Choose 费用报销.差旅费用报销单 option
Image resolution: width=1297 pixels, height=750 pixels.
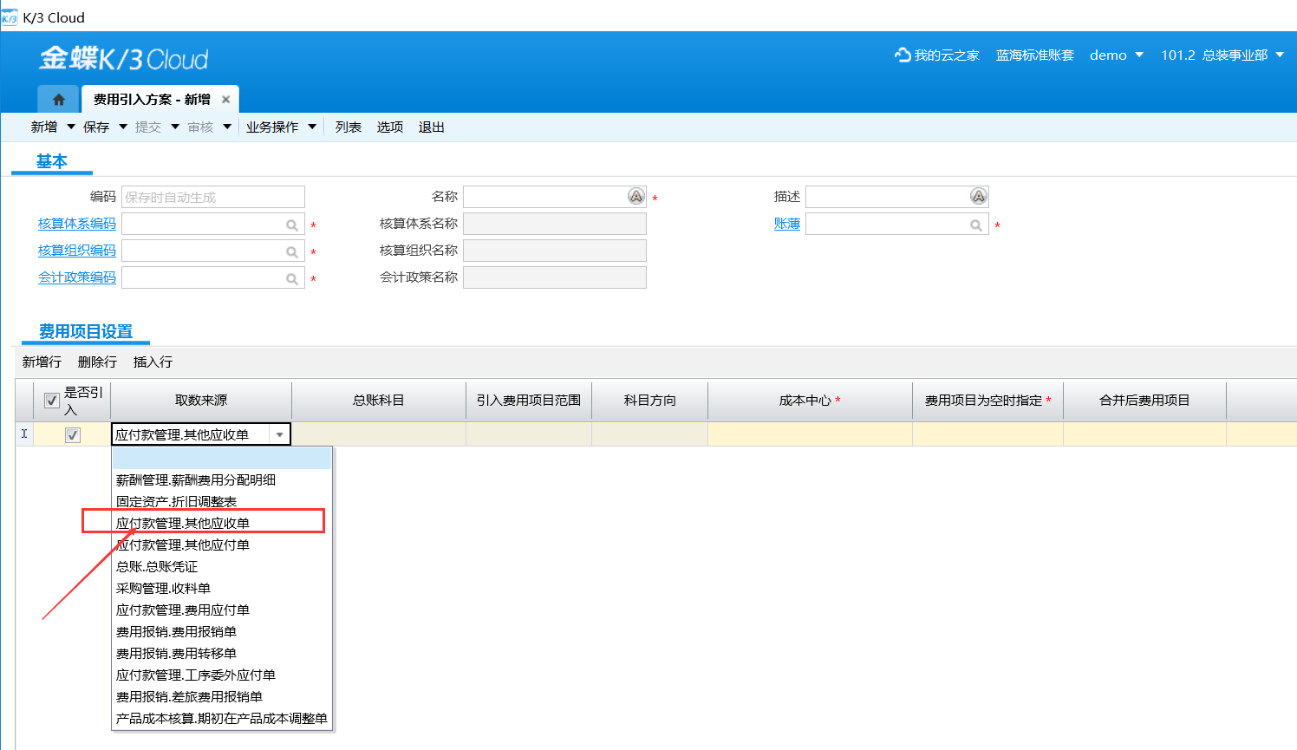click(222, 696)
